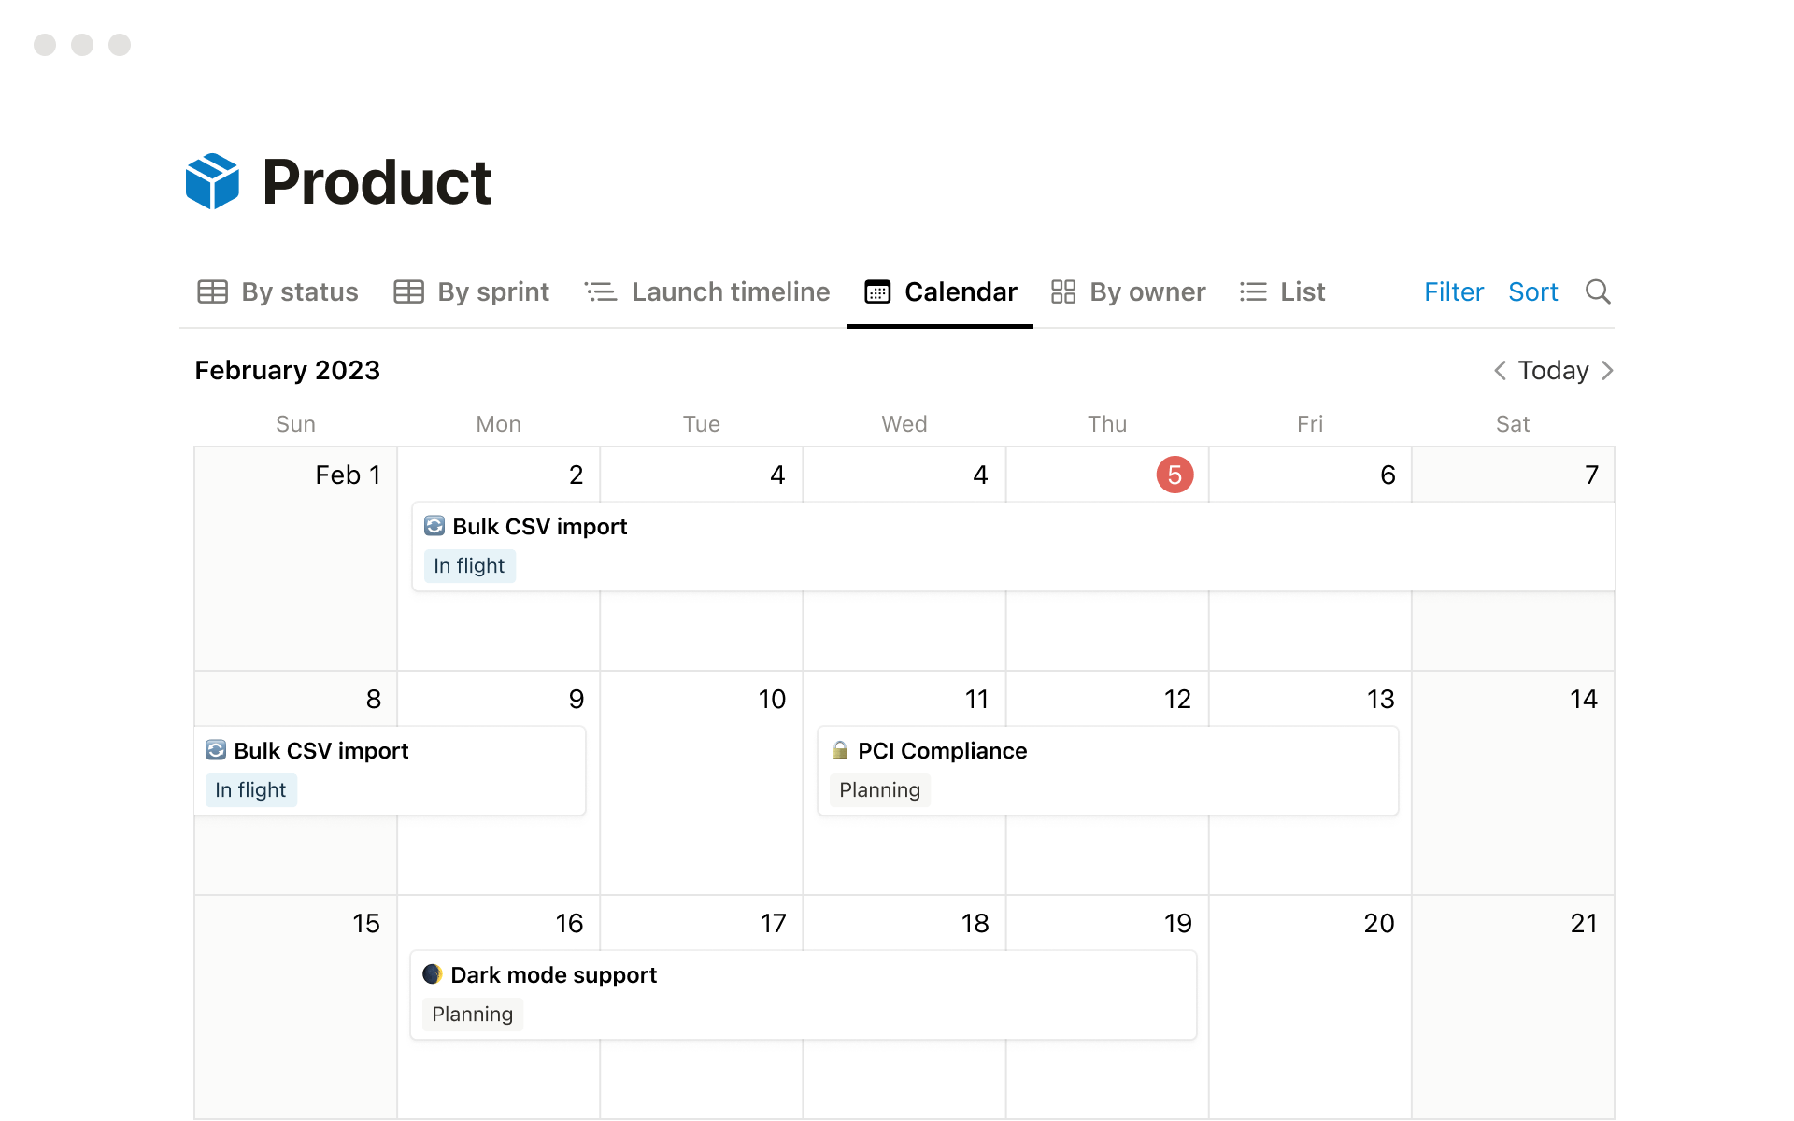Open the Launch timeline tab

point(707,292)
